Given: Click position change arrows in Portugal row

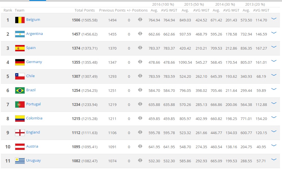Looking at the screenshot, I should (140, 104).
